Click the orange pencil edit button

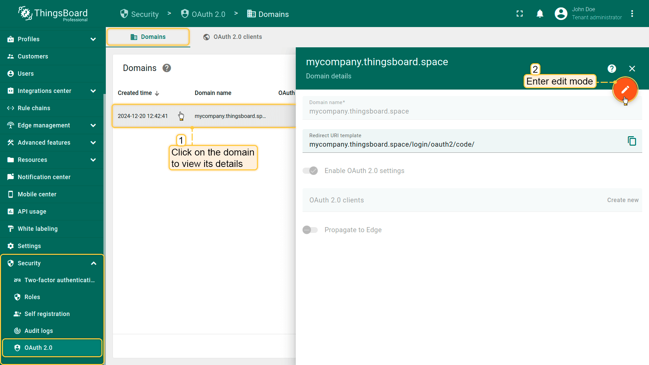pyautogui.click(x=625, y=90)
